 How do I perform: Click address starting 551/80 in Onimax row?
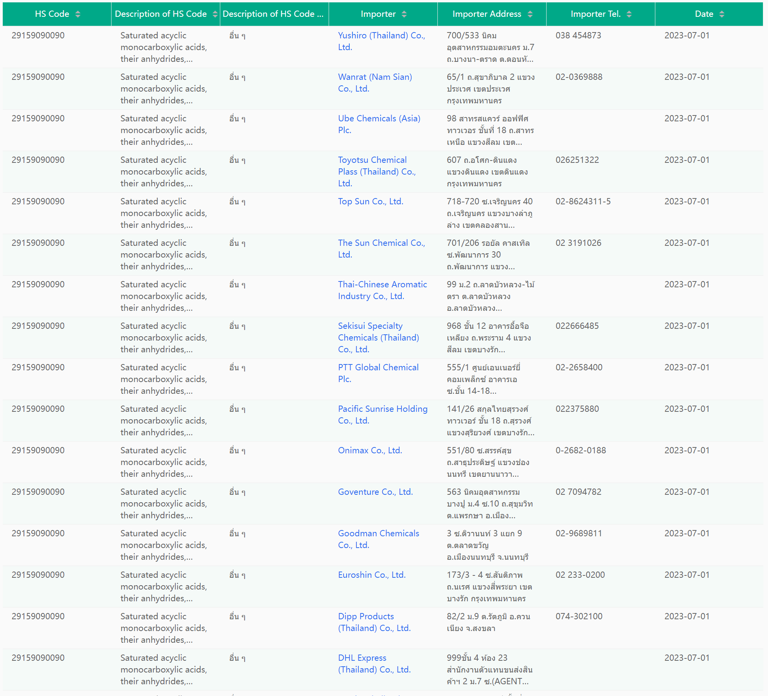coord(488,462)
